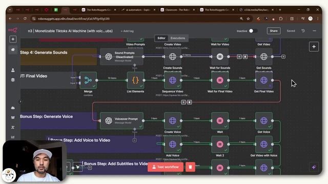Go to Home in the sidebar

(13, 50)
